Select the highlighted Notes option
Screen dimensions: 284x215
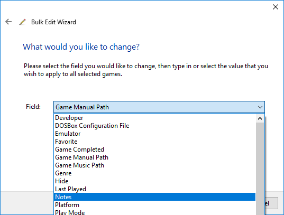[154, 197]
